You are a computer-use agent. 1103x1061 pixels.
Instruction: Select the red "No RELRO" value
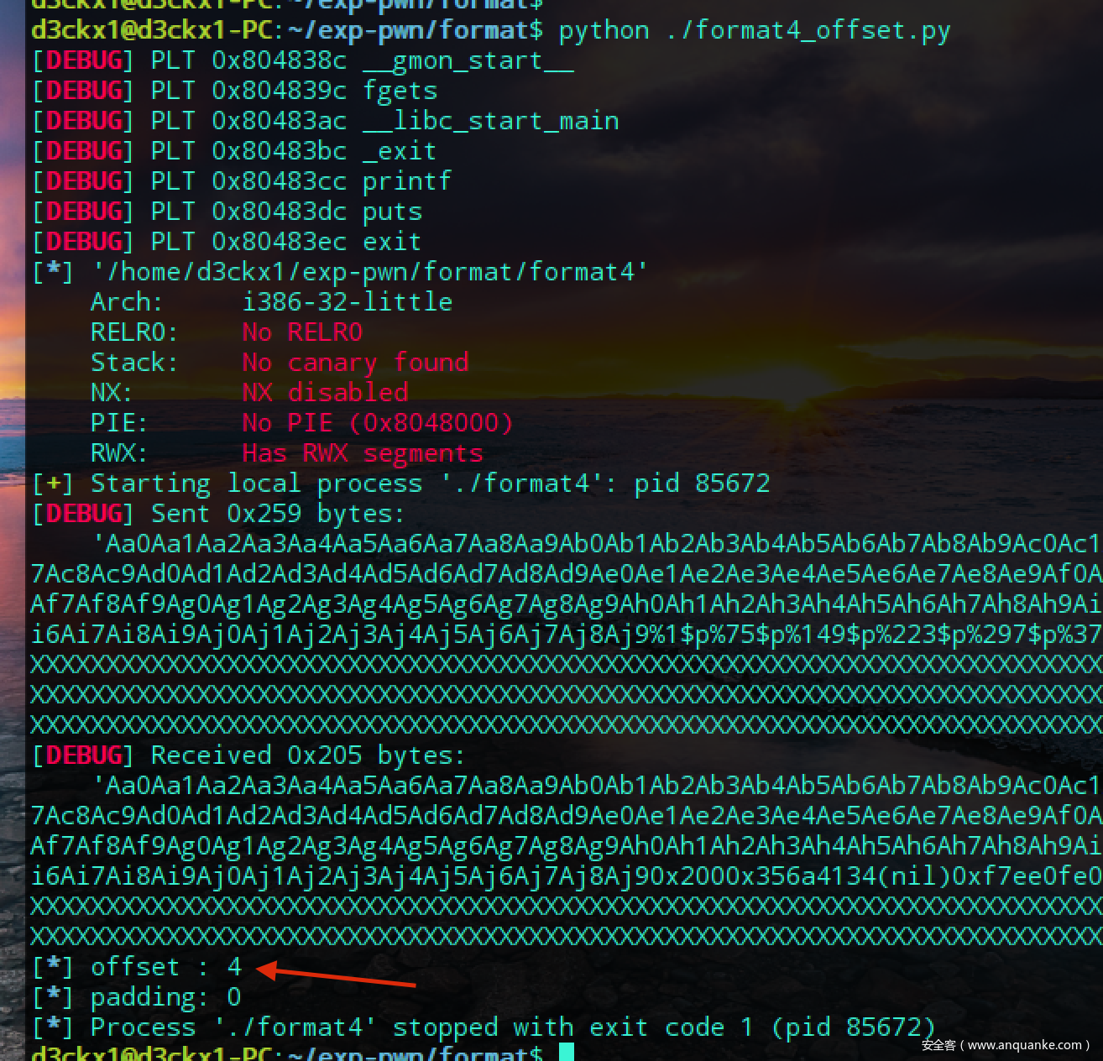[302, 333]
